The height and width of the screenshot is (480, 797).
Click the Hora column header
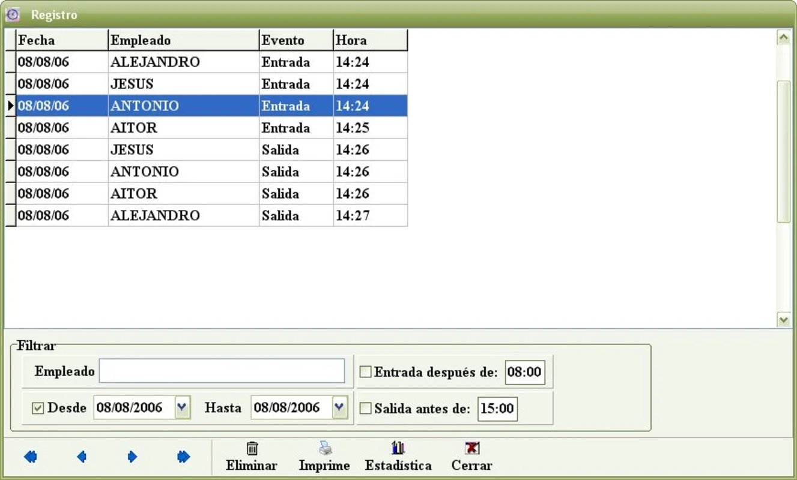pyautogui.click(x=371, y=40)
